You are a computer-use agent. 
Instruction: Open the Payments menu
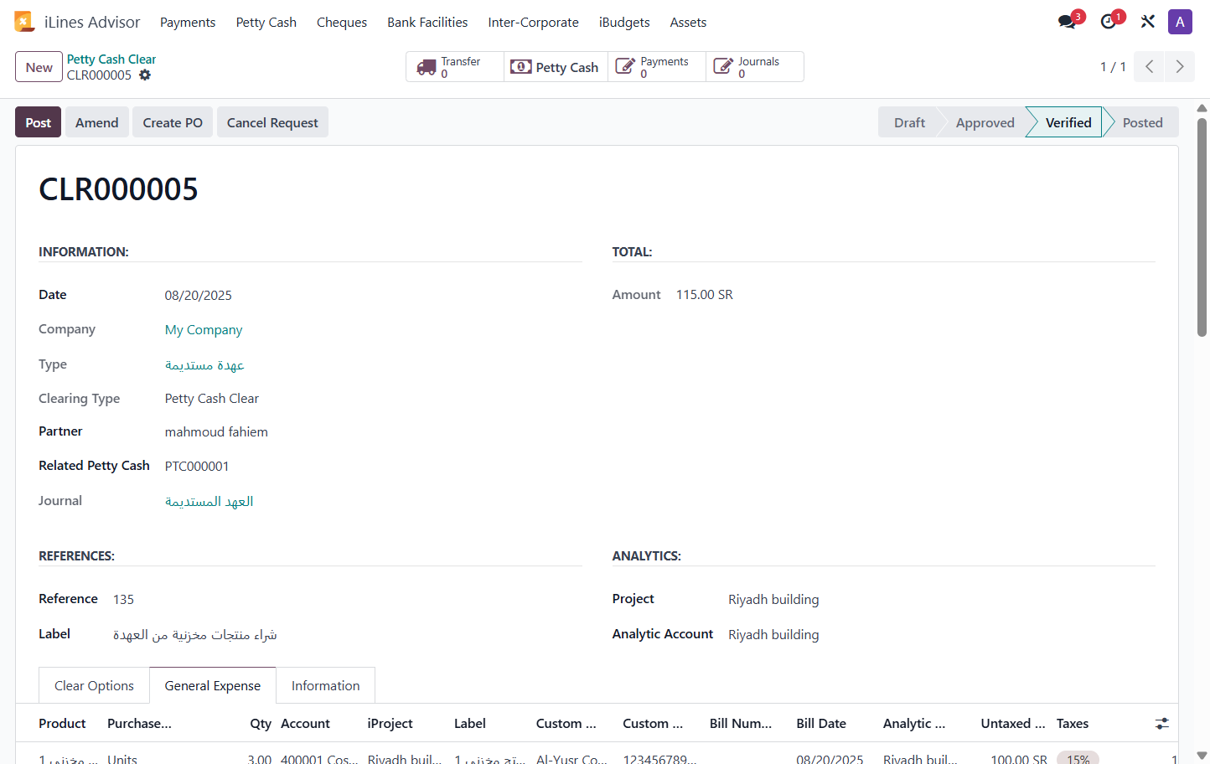pos(188,23)
